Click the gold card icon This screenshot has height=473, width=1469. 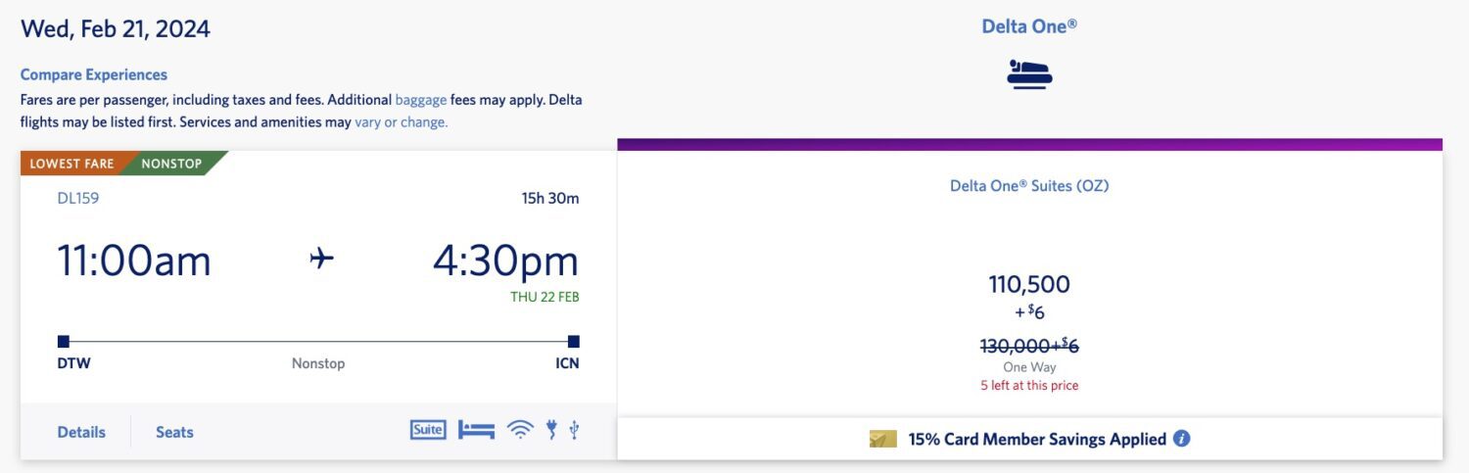pos(883,440)
